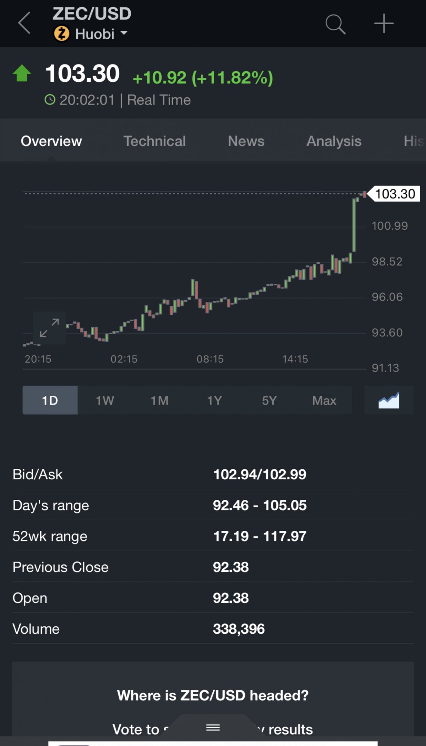Open the search magnifier icon
The width and height of the screenshot is (426, 746).
(335, 24)
